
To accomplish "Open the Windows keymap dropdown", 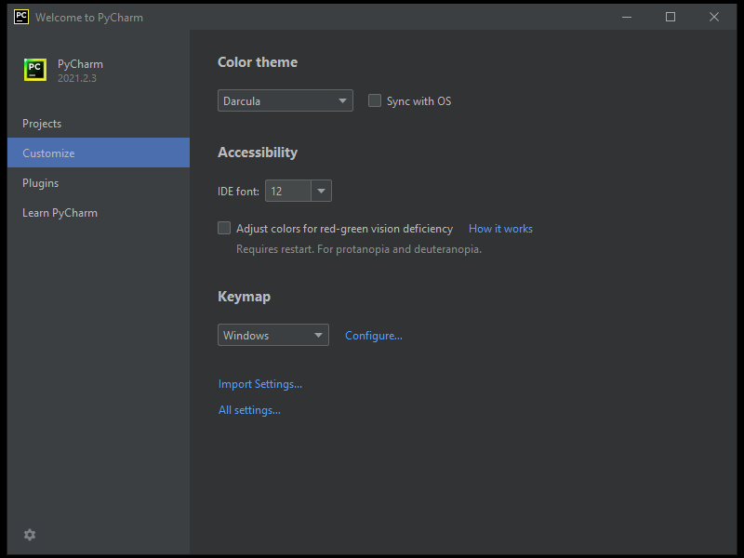I will coord(272,335).
